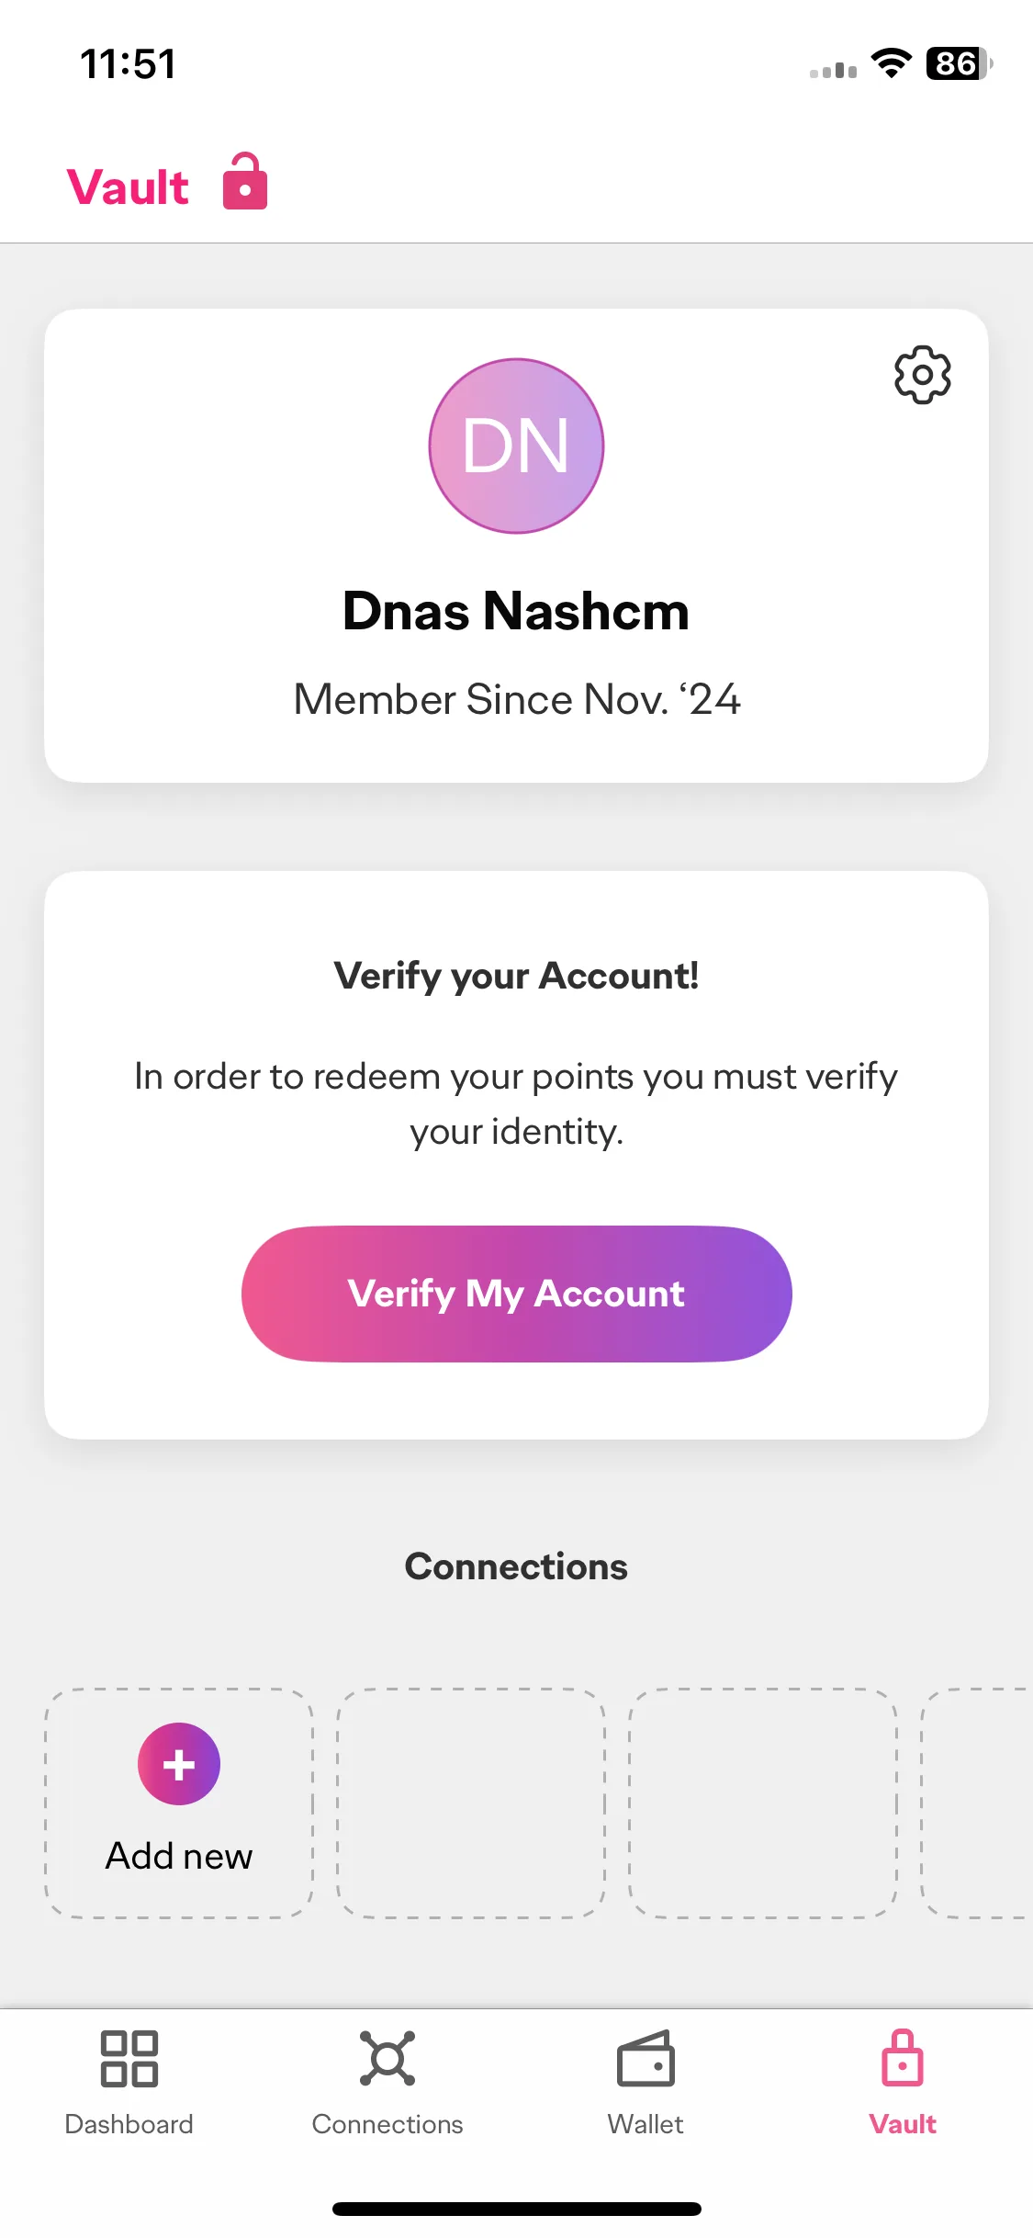Viewport: 1033px width, 2238px height.
Task: Tap the plus icon to add connection
Action: point(179,1764)
